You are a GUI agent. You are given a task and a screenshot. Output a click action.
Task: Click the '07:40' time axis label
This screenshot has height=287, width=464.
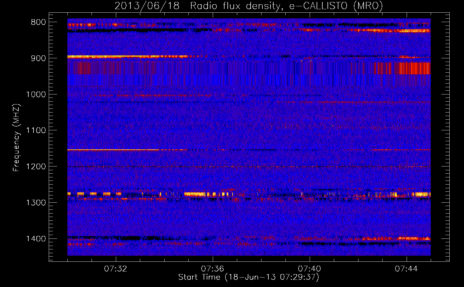pos(309,269)
